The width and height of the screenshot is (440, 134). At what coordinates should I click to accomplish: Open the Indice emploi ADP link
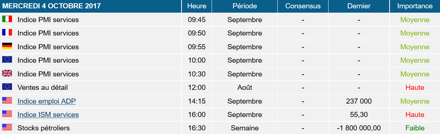point(46,101)
